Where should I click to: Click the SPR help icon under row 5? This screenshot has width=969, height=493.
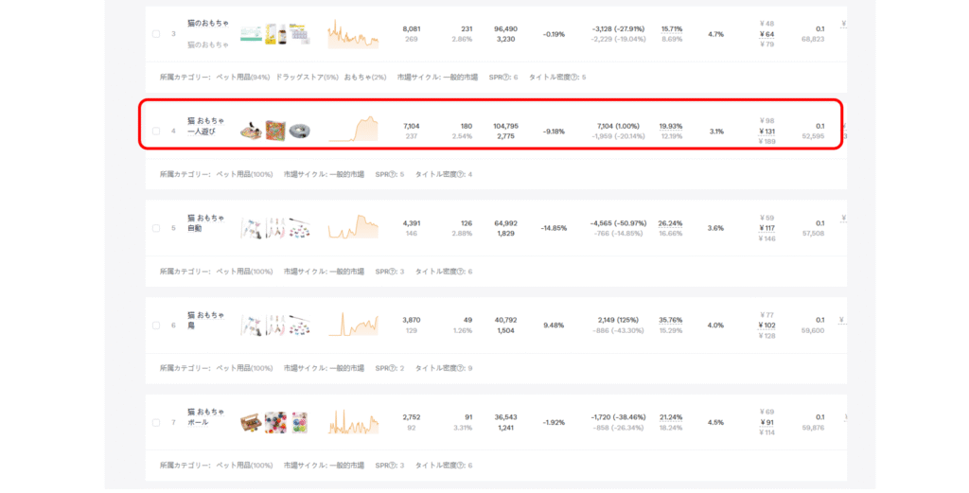pyautogui.click(x=391, y=272)
